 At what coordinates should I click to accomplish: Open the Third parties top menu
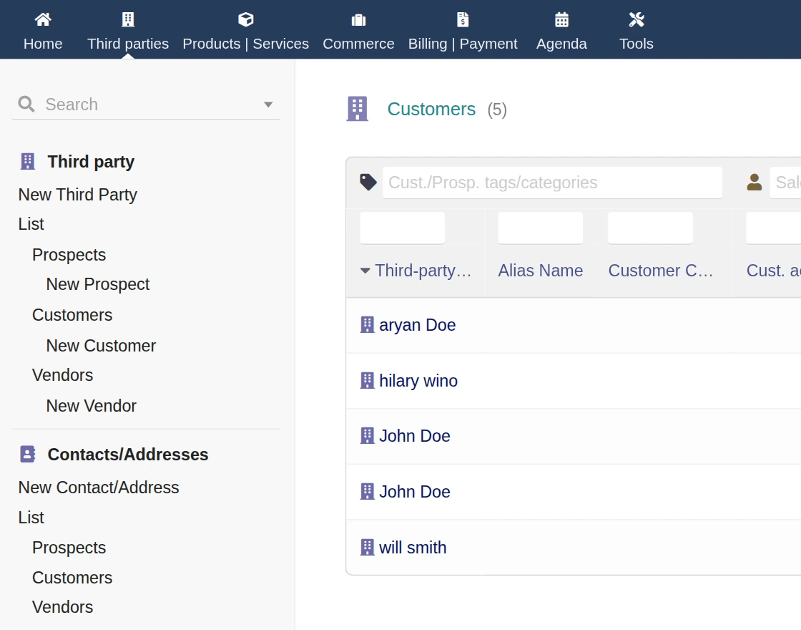128,30
